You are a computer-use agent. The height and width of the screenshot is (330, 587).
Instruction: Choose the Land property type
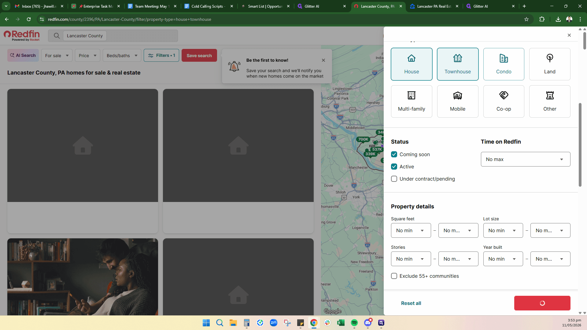(550, 64)
